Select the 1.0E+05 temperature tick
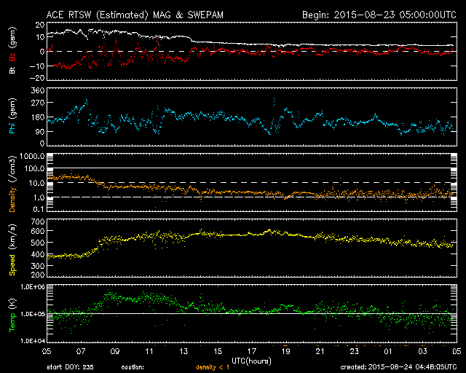This screenshot has width=466, height=373. click(x=33, y=314)
